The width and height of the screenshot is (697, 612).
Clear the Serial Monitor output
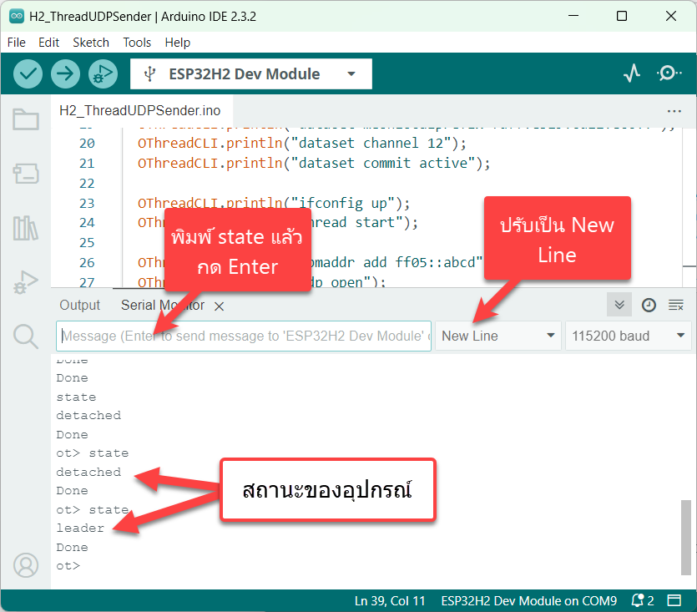pyautogui.click(x=676, y=306)
